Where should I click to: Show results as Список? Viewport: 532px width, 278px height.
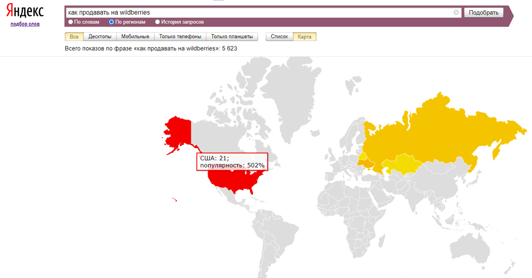[279, 37]
